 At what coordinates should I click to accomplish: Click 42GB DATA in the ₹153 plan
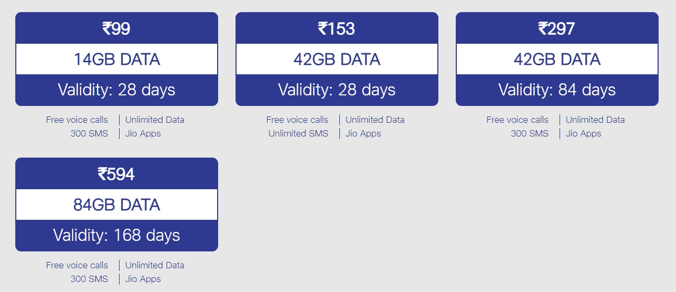click(337, 59)
